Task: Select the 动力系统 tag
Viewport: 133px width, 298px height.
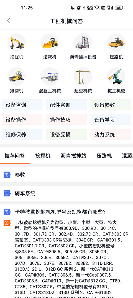Action: point(111,135)
